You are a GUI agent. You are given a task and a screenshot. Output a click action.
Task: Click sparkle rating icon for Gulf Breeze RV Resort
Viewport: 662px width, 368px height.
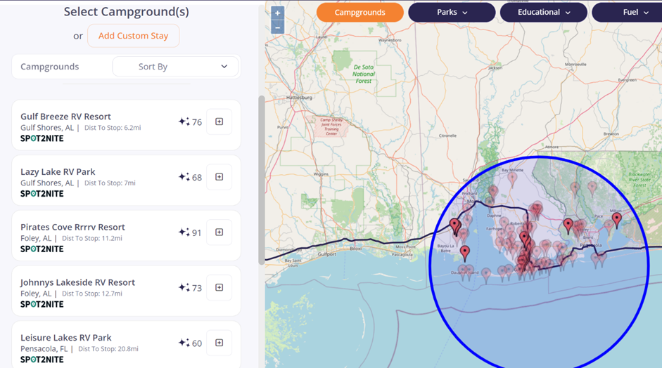tap(184, 121)
